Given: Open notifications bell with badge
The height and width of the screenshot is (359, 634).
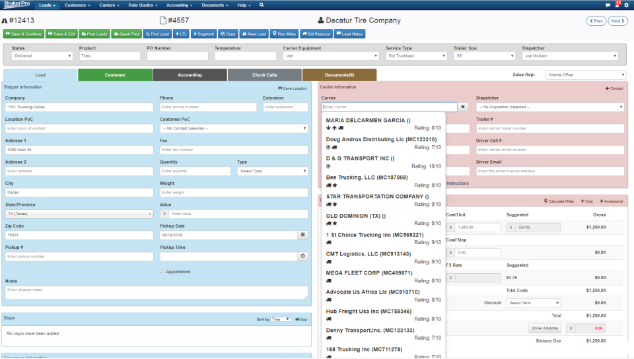Looking at the screenshot, I should pyautogui.click(x=617, y=4).
